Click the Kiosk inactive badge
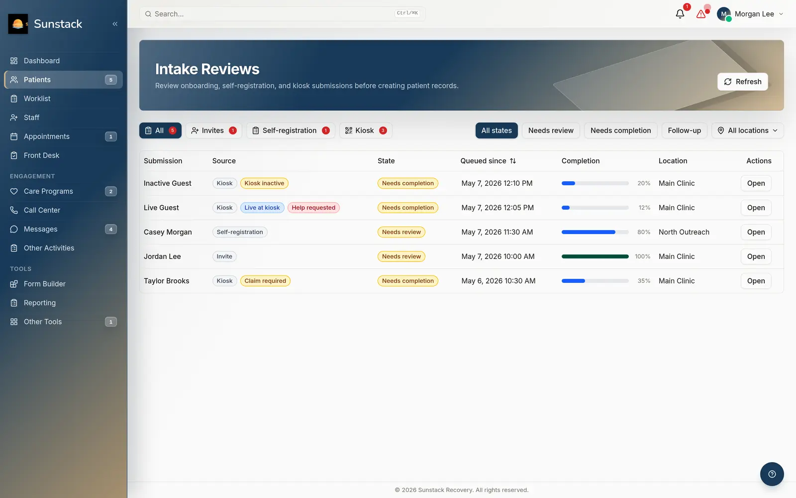This screenshot has height=498, width=796. click(264, 183)
